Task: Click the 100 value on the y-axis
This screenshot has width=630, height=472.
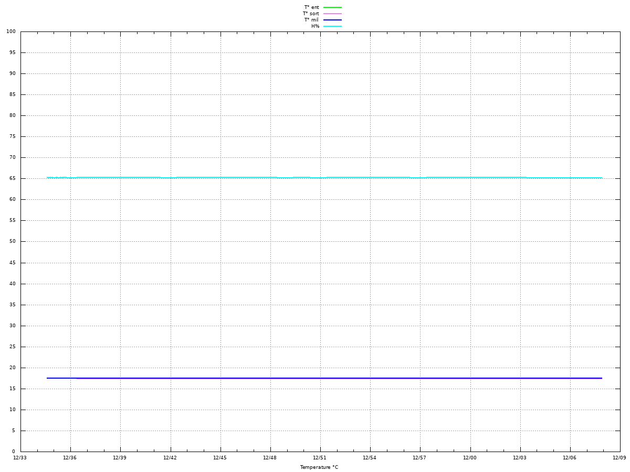Action: pos(10,31)
